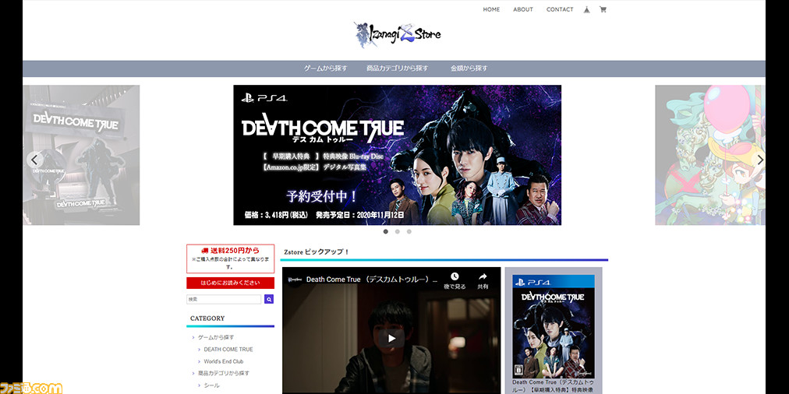Open World's End Club category link
The image size is (789, 394).
point(224,361)
